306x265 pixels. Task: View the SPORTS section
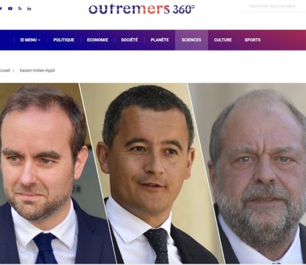click(253, 40)
